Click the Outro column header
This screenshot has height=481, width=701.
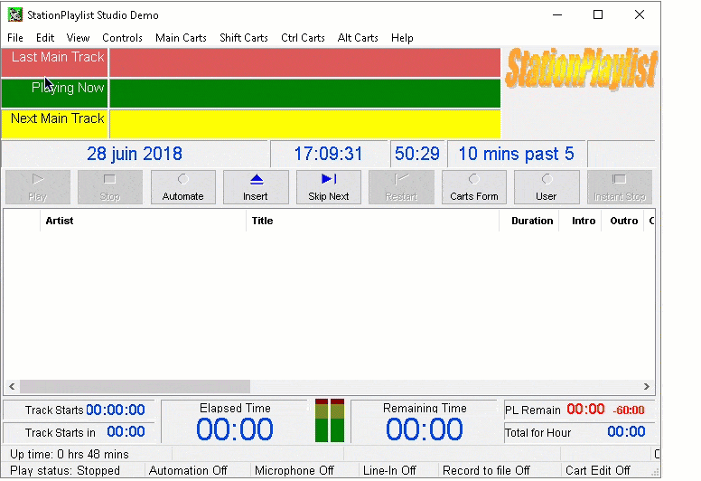(x=622, y=221)
